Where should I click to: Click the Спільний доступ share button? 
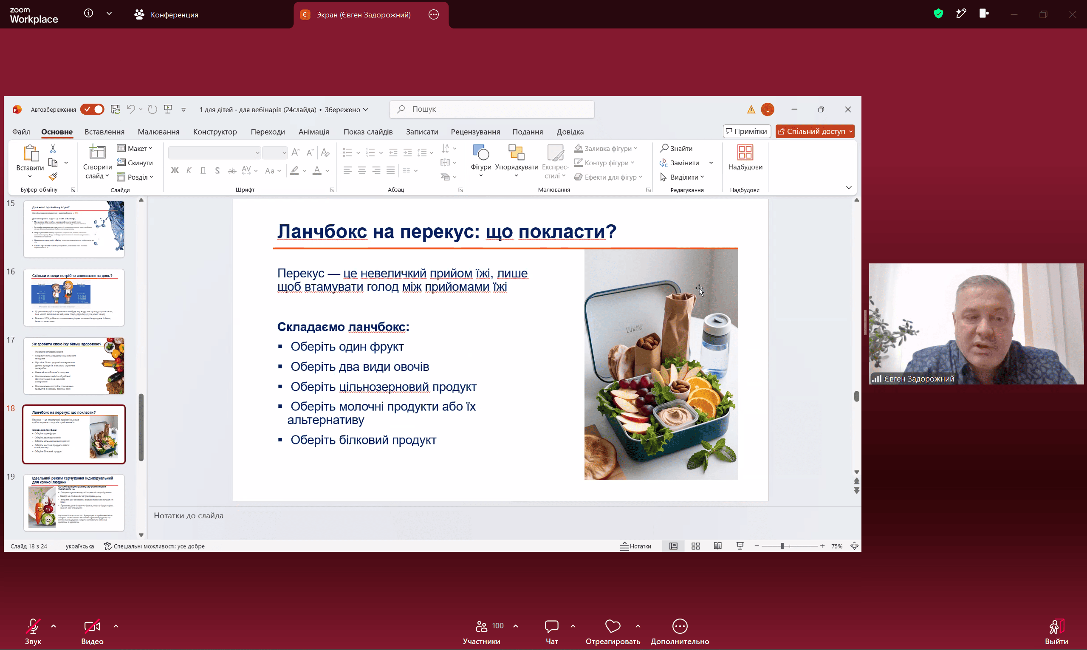point(815,131)
